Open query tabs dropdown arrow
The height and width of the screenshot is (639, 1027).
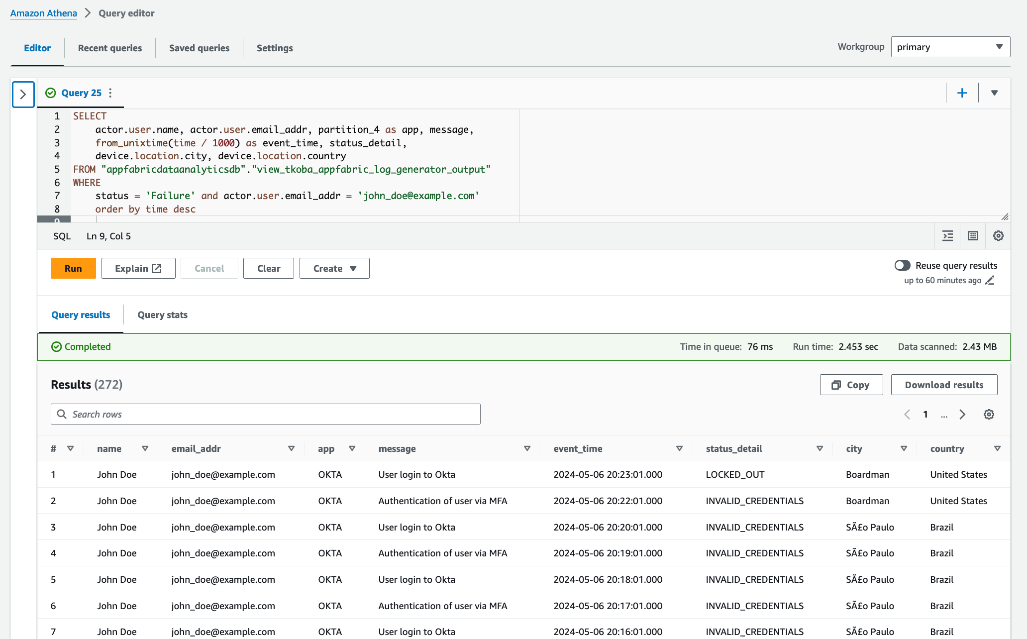994,93
